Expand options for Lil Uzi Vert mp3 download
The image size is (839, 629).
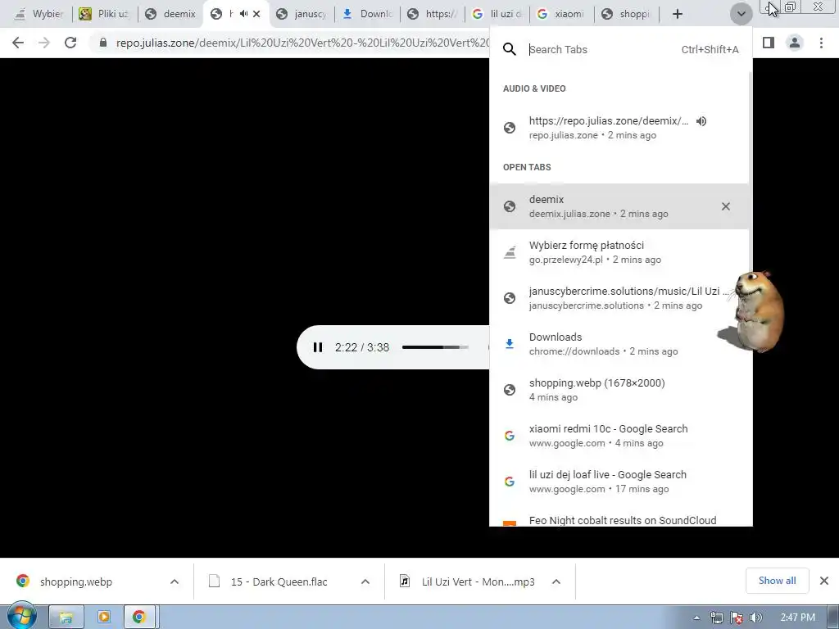(x=556, y=581)
